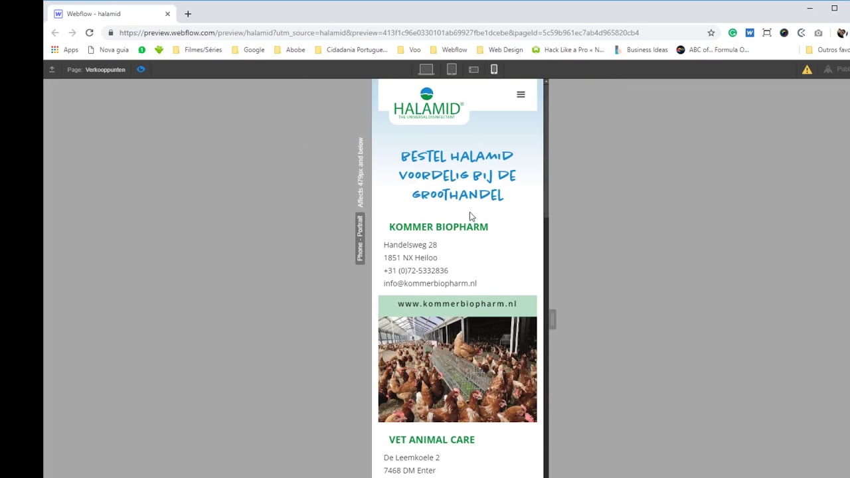Image resolution: width=850 pixels, height=478 pixels.
Task: Open the Nova guia bookmark
Action: pos(108,50)
